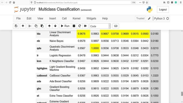Save notebook with the floppy disk icon
Screen dimensions: 183x103
point(16,26)
